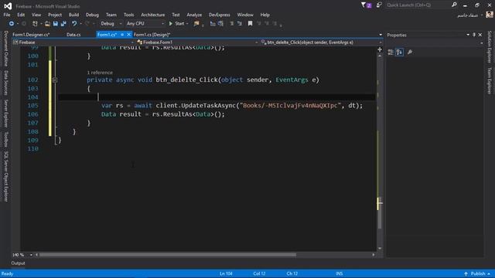Open the document tabs overflow dropdown
The width and height of the screenshot is (495, 278).
[381, 35]
